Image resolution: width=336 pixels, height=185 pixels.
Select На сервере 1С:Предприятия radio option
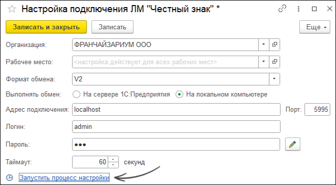point(77,94)
